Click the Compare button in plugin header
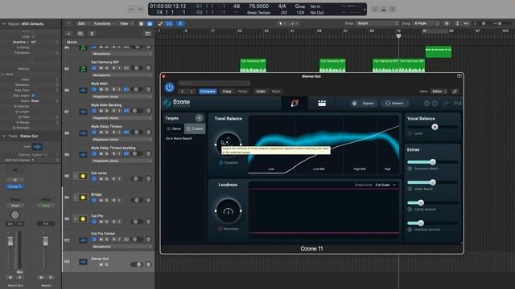The height and width of the screenshot is (289, 515). pos(208,92)
